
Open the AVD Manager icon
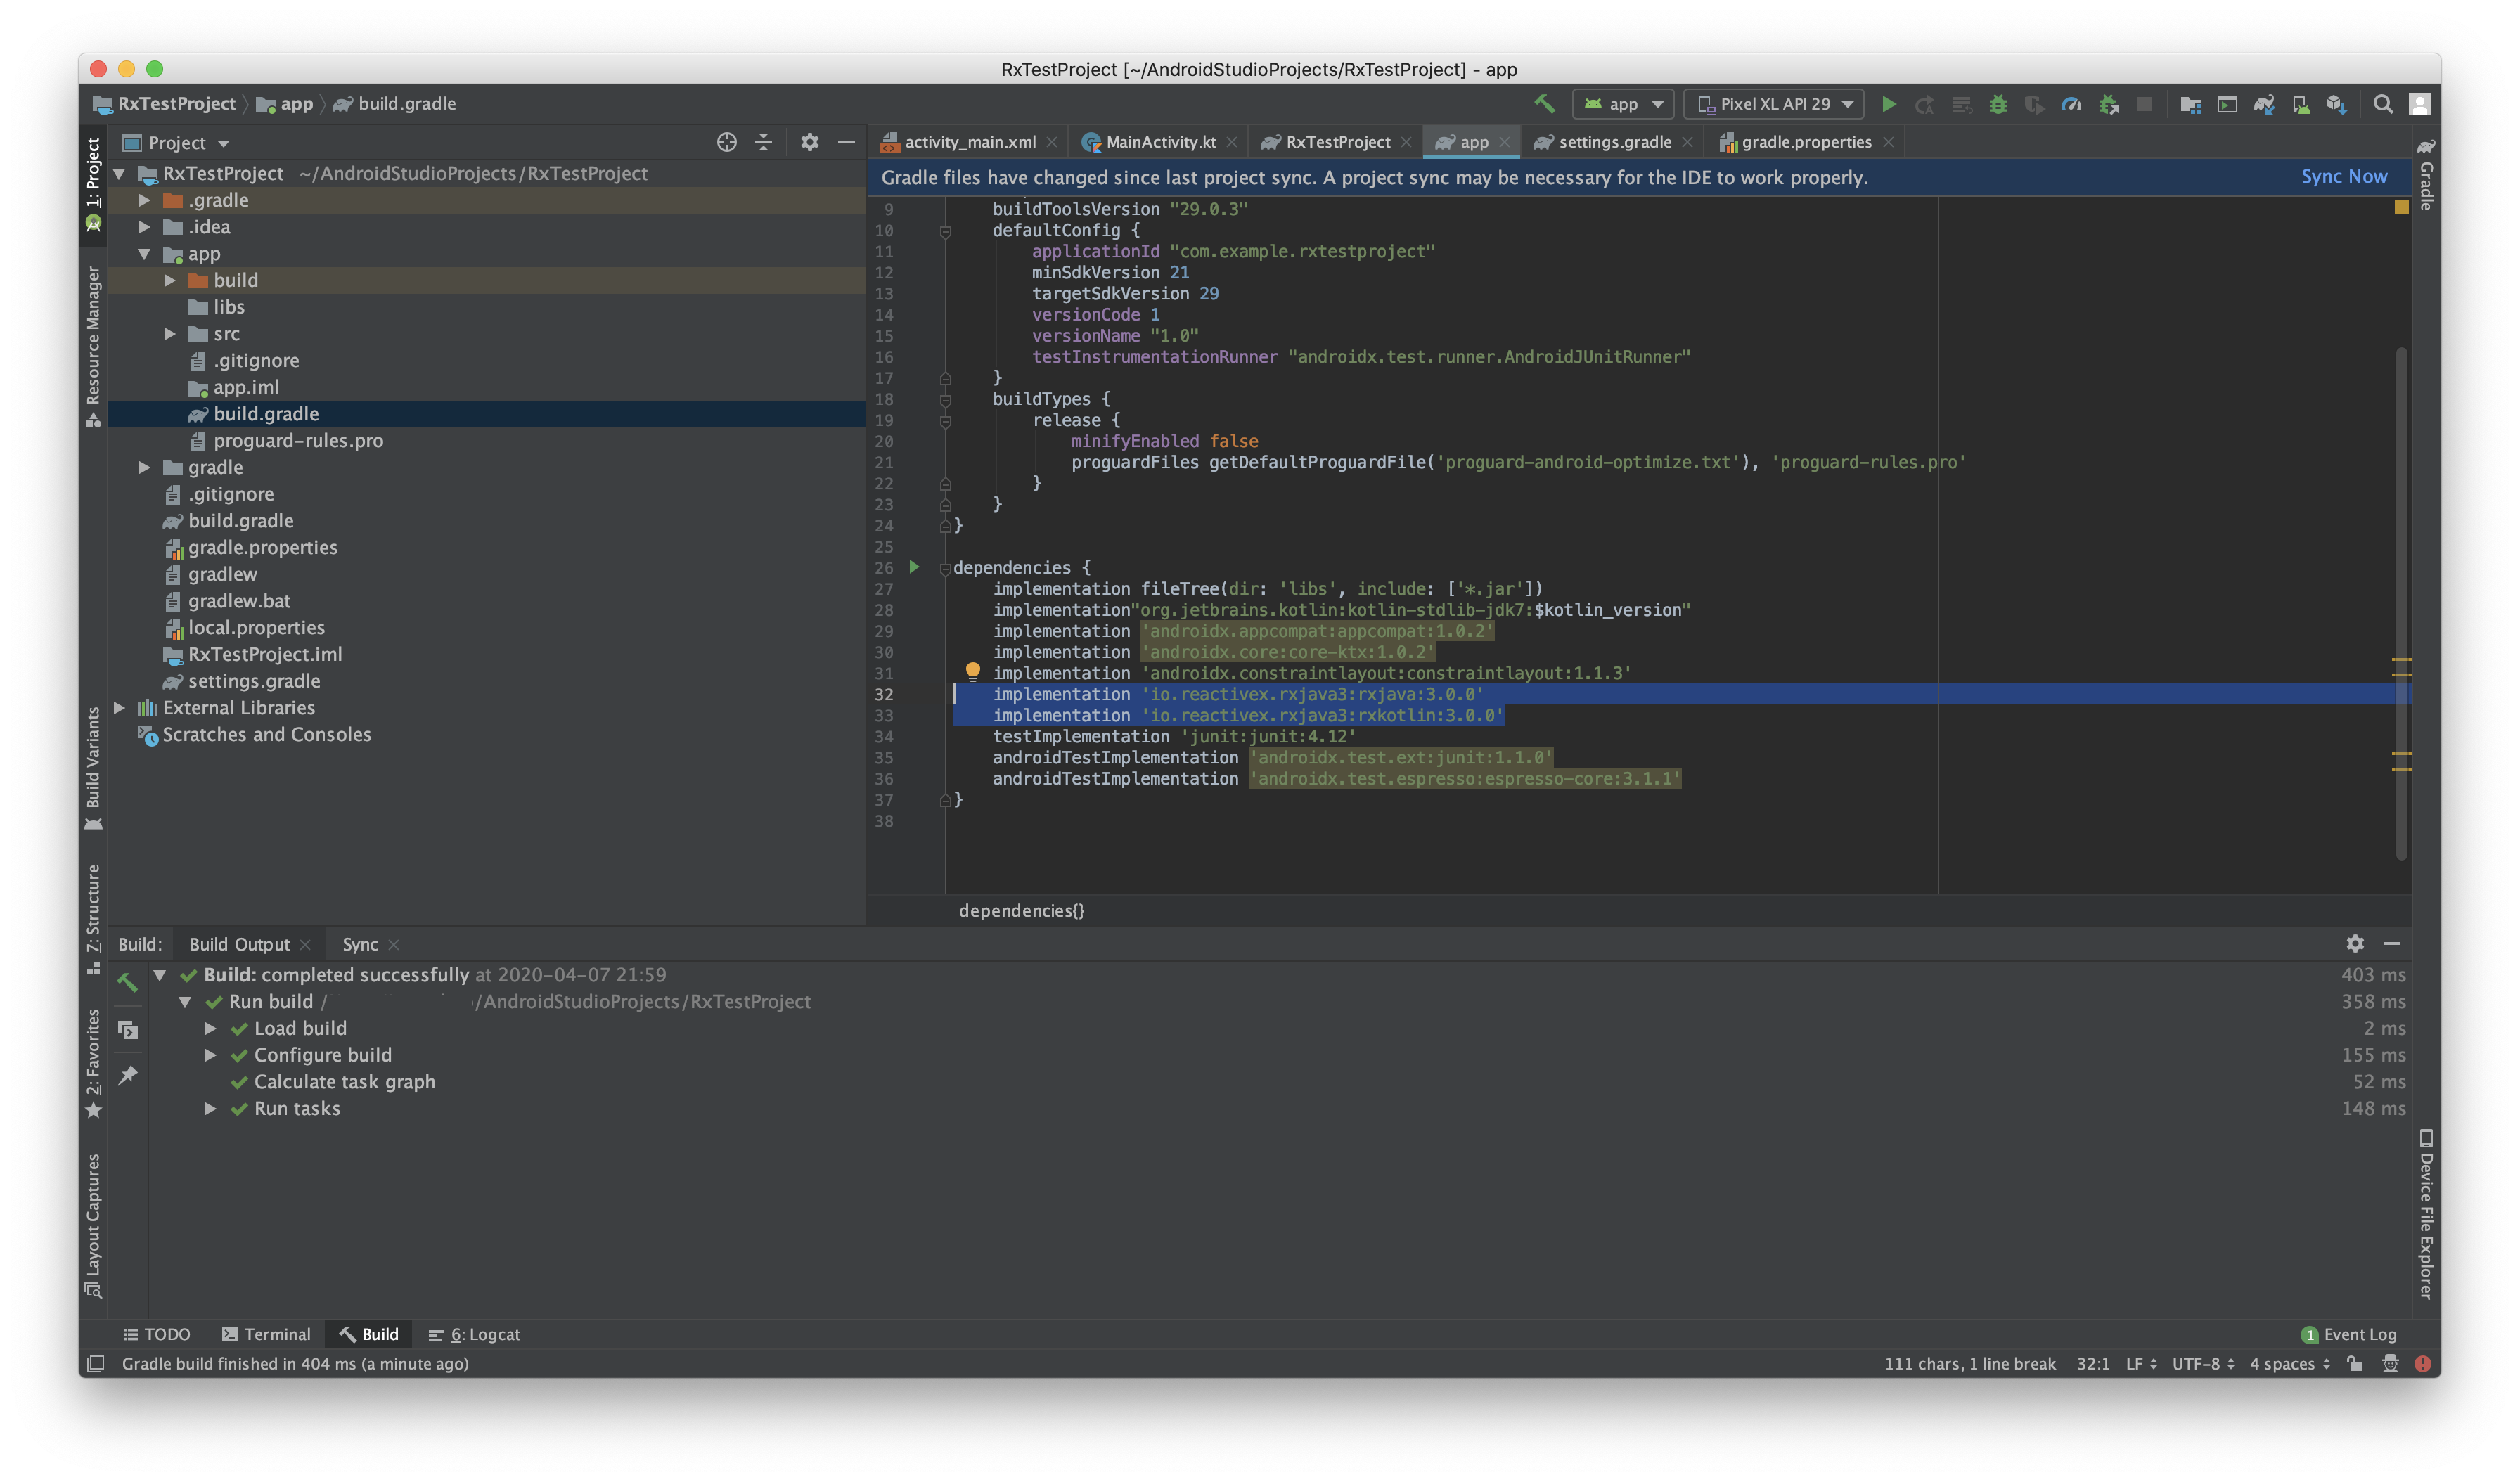click(2300, 104)
